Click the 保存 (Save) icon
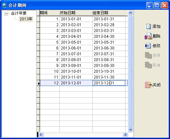This screenshot has width=170, height=139. click(x=149, y=56)
